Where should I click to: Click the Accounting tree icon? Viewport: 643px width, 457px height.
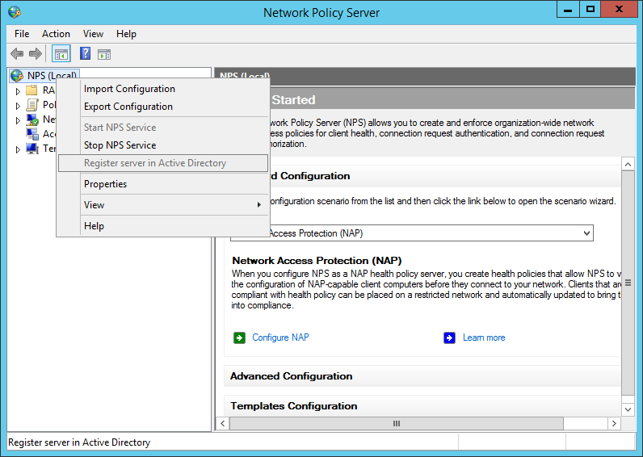32,133
